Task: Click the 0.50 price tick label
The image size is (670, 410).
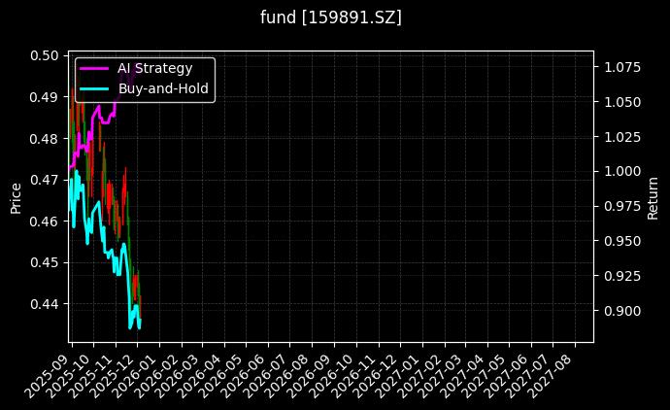Action: point(45,55)
